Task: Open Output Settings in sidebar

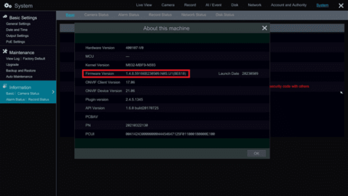Action: pyautogui.click(x=17, y=36)
